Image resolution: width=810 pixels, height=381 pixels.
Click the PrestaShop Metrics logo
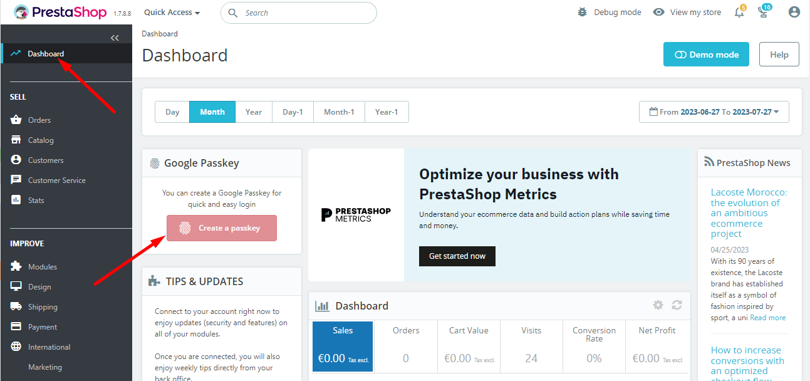(356, 214)
